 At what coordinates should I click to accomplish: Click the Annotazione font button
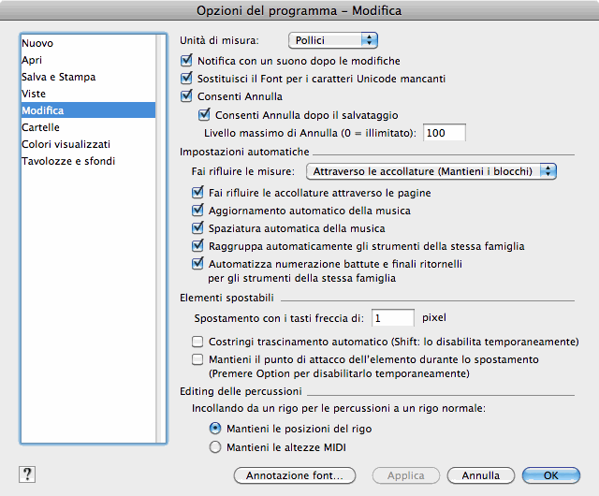tap(294, 475)
